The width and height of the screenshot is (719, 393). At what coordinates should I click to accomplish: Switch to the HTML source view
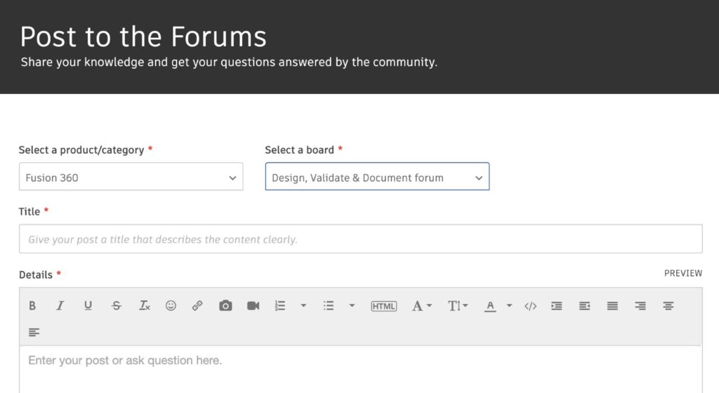coord(383,306)
